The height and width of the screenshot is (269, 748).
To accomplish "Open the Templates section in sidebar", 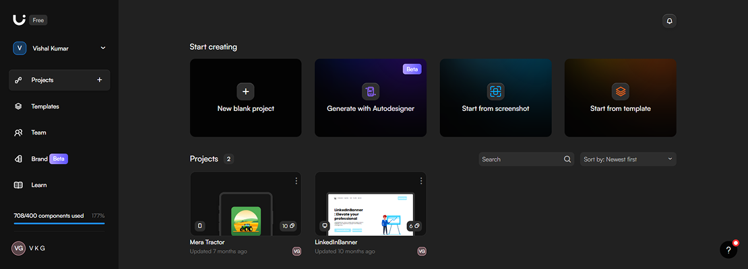I will coord(44,106).
